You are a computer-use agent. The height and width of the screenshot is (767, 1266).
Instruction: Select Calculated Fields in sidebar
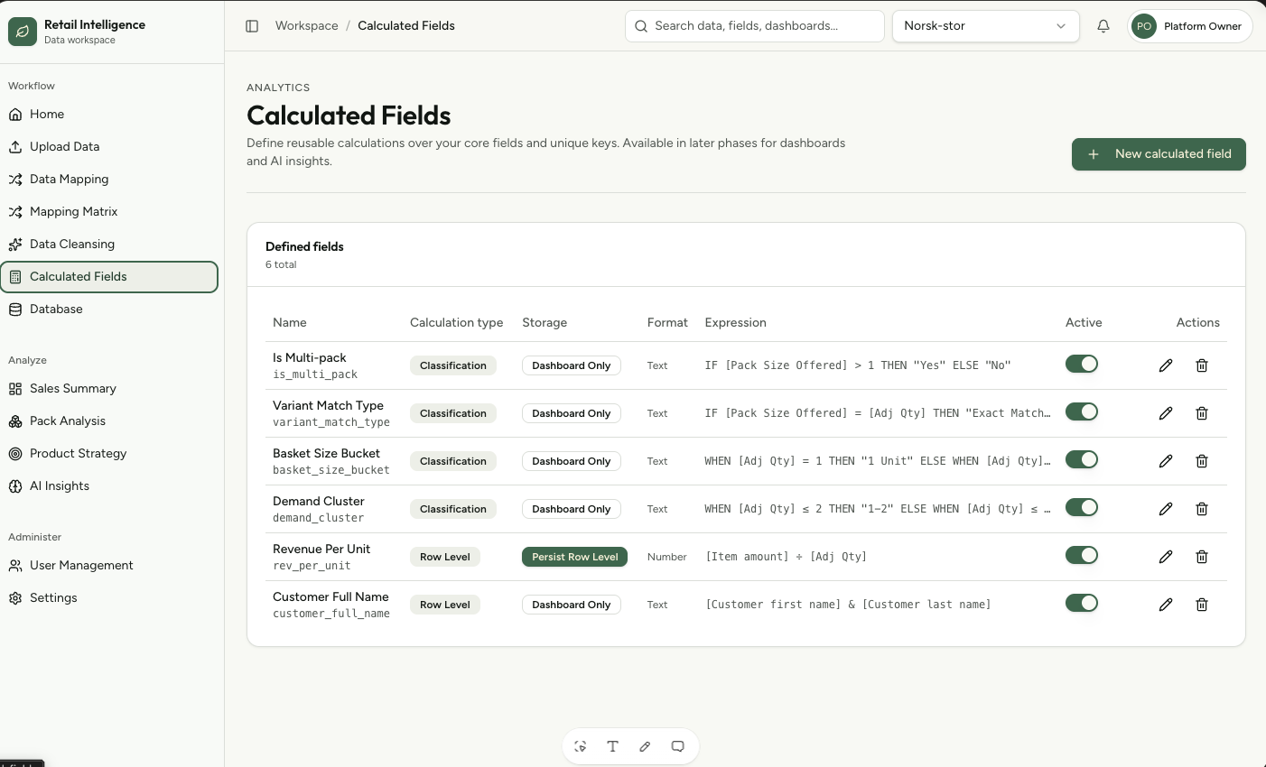coord(110,277)
